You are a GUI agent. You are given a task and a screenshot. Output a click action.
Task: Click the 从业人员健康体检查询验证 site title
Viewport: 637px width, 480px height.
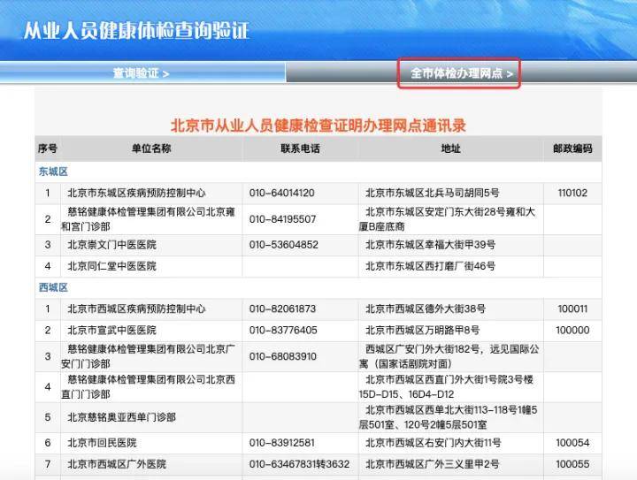(x=136, y=30)
